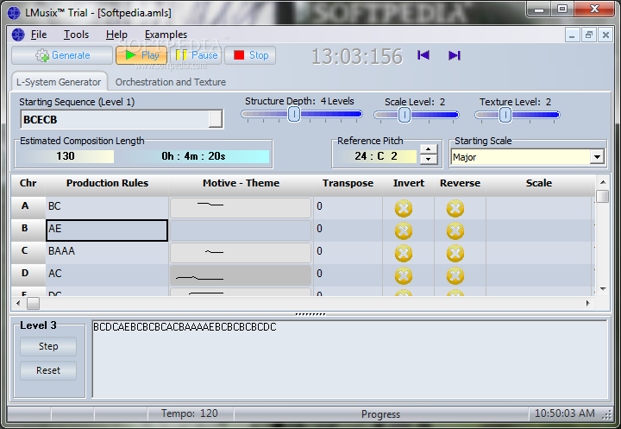Click horizontal scrollbar right arrow
The width and height of the screenshot is (621, 429).
pyautogui.click(x=587, y=303)
